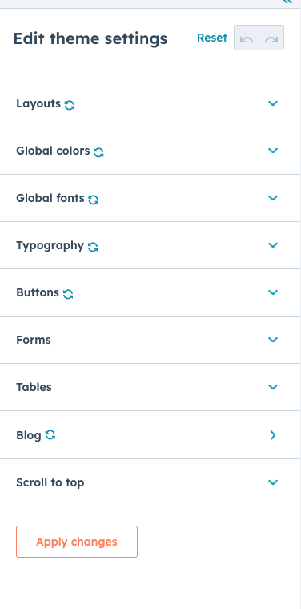Click the refresh icon beside Layouts
The width and height of the screenshot is (301, 609).
click(x=70, y=105)
